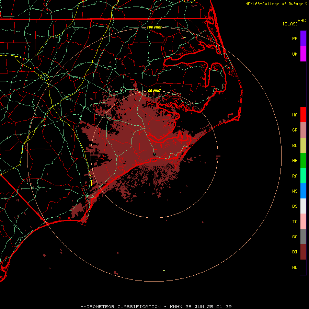Select the WS blue legend swatch
This screenshot has width=309, height=309.
coord(303,191)
